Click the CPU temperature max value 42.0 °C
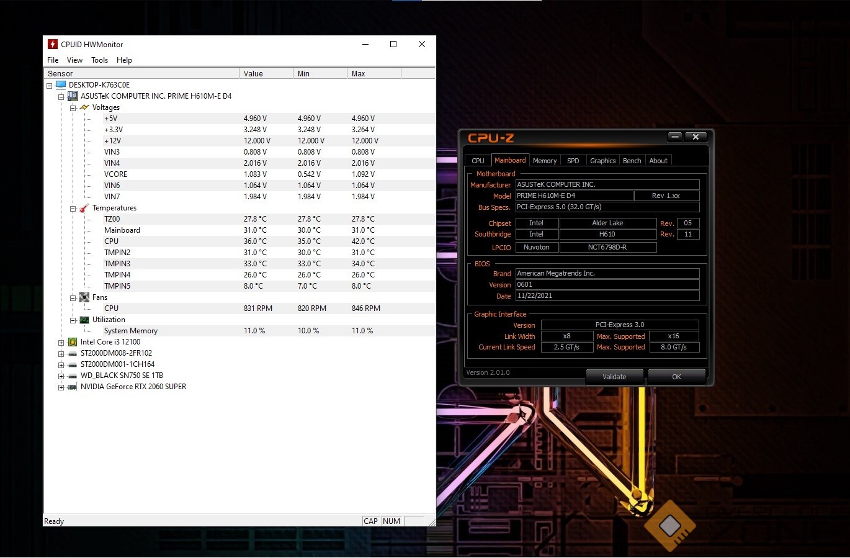The width and height of the screenshot is (850, 558). coord(363,241)
